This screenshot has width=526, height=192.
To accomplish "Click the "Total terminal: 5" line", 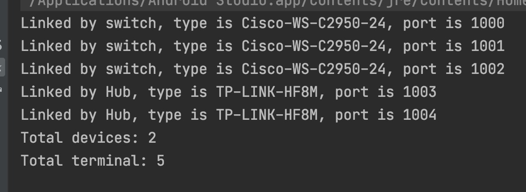I will 93,161.
